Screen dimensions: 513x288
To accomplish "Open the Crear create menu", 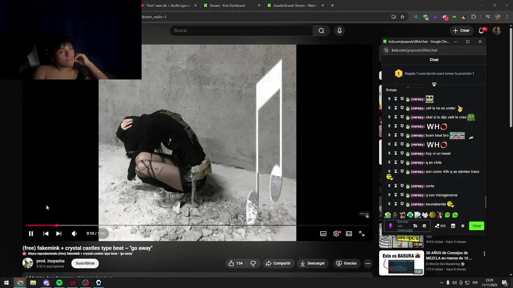I will pos(461,31).
